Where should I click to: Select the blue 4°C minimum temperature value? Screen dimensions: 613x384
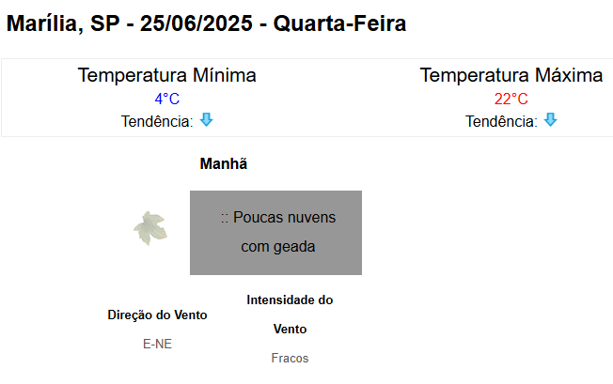point(166,99)
